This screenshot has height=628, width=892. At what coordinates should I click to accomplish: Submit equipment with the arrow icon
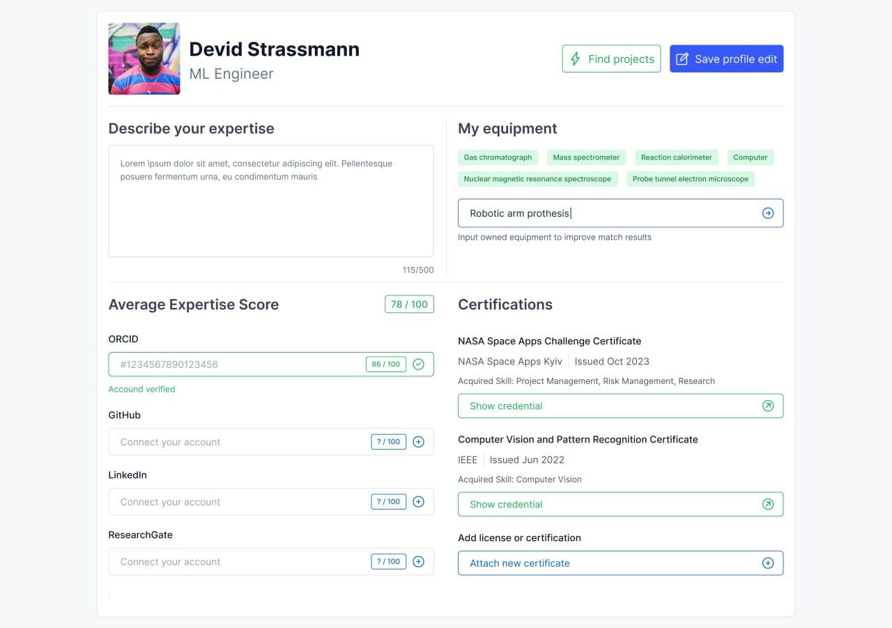point(767,213)
